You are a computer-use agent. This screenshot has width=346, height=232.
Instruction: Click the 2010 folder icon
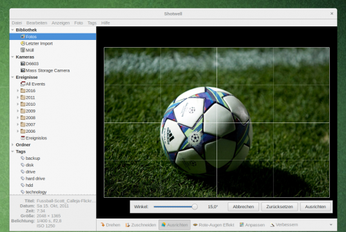[x=23, y=104]
